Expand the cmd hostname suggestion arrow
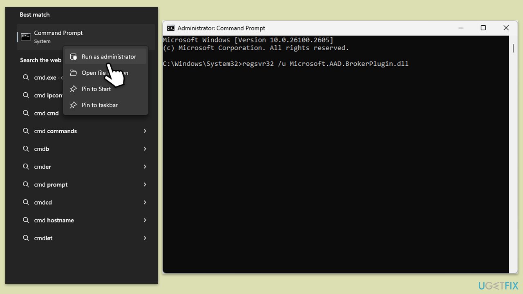Viewport: 523px width, 294px height. [145, 220]
